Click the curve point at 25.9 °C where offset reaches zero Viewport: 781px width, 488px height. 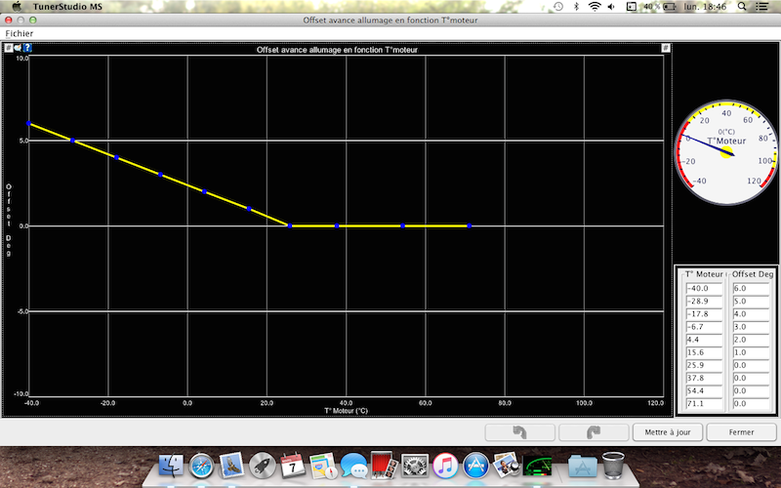tap(290, 225)
